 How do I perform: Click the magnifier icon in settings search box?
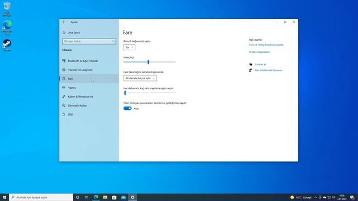click(x=113, y=41)
